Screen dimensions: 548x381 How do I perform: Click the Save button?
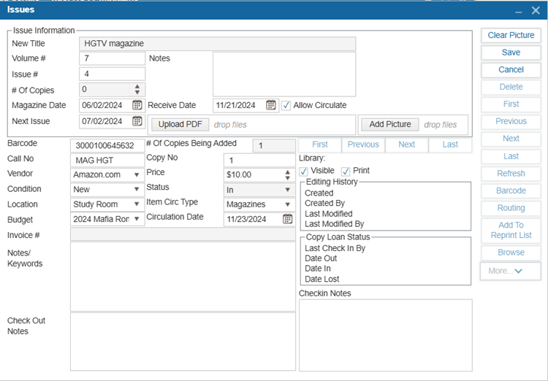(511, 53)
